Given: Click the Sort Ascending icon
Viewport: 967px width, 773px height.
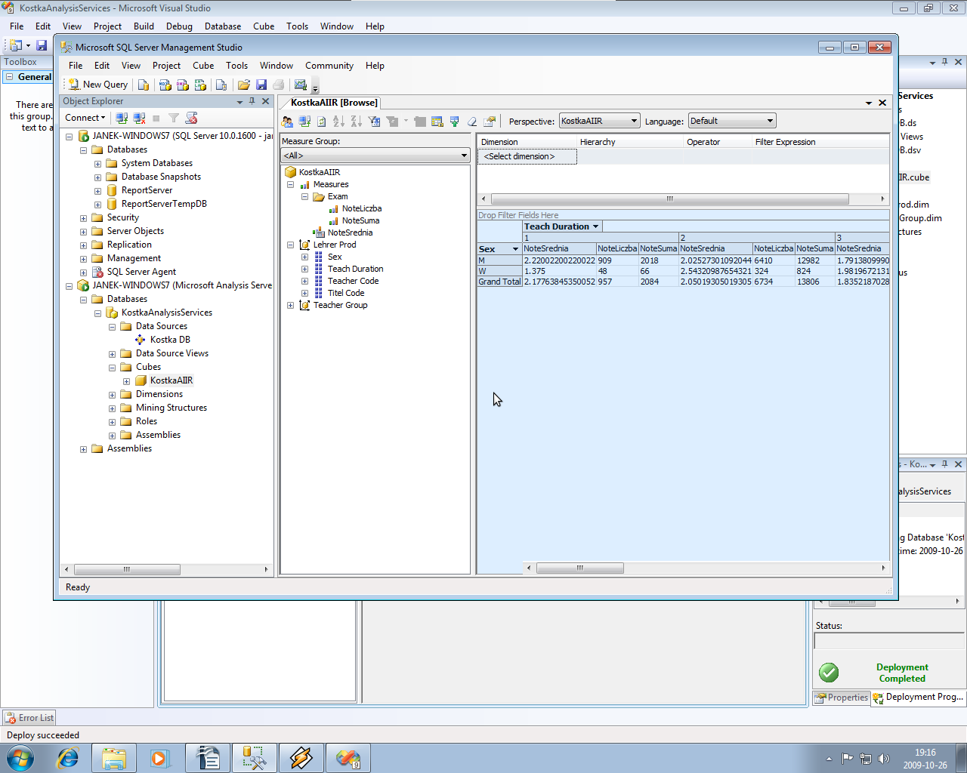Looking at the screenshot, I should click(338, 121).
